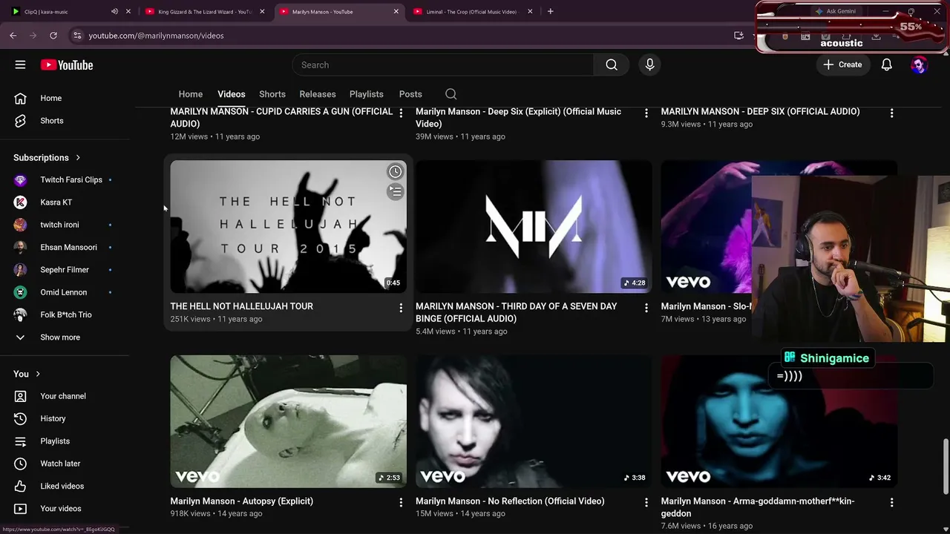
Task: Select the channel Videos tab
Action: point(232,94)
